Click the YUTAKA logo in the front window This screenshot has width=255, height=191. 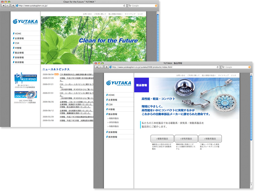pos(119,83)
